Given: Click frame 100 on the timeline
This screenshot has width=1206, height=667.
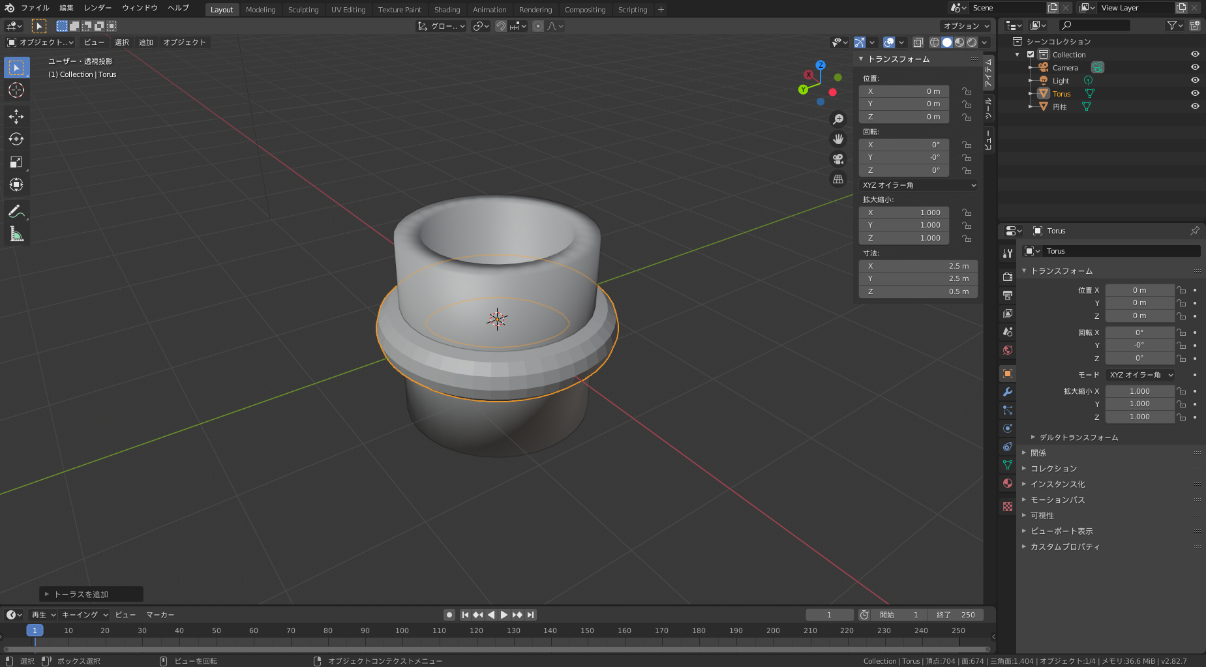Looking at the screenshot, I should 402,631.
